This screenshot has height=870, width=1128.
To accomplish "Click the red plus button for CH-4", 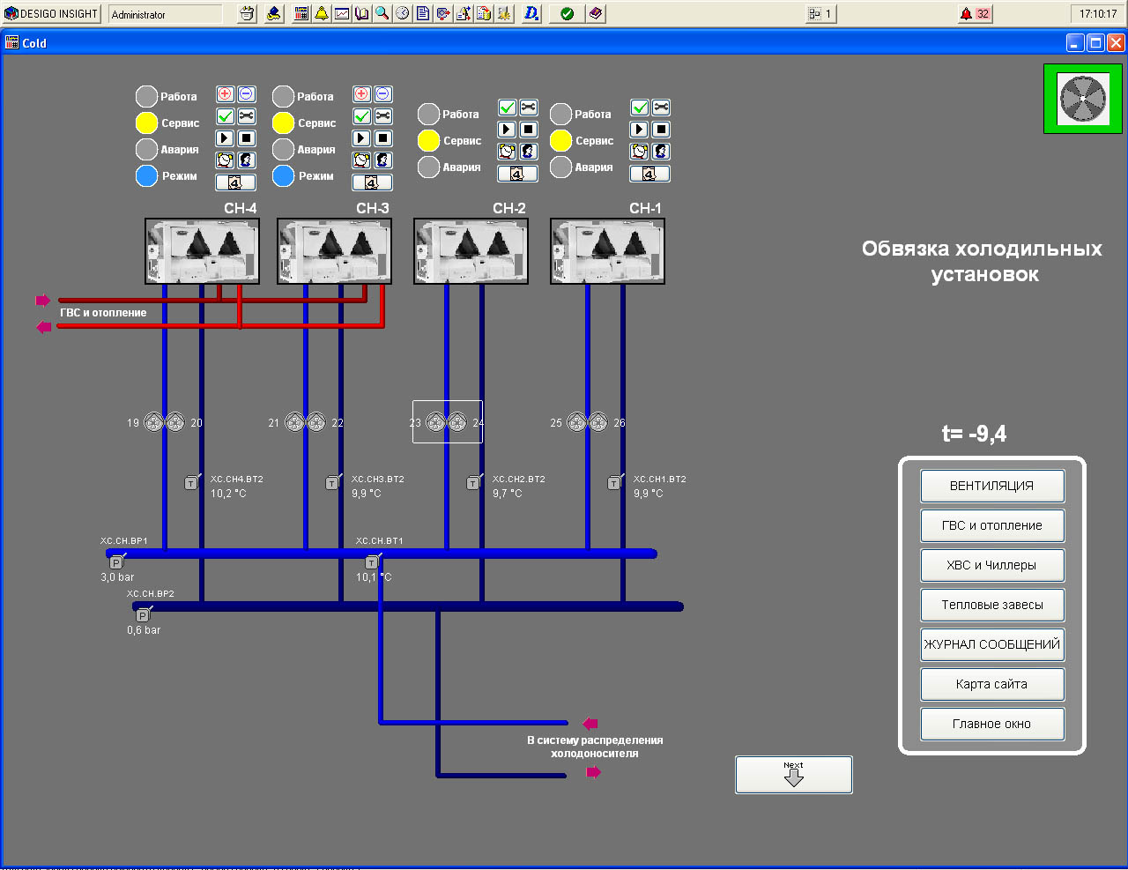I will (226, 94).
